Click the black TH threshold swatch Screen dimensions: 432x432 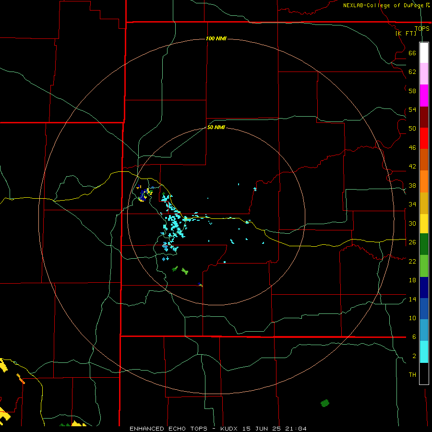click(424, 373)
